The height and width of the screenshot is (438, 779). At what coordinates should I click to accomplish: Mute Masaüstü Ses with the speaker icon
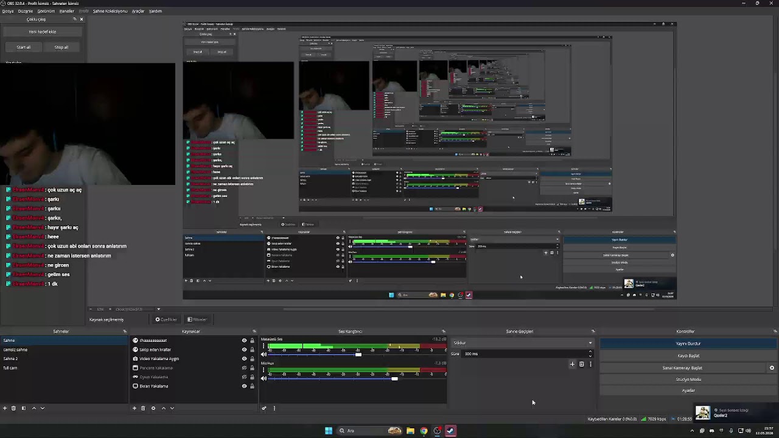click(x=264, y=354)
